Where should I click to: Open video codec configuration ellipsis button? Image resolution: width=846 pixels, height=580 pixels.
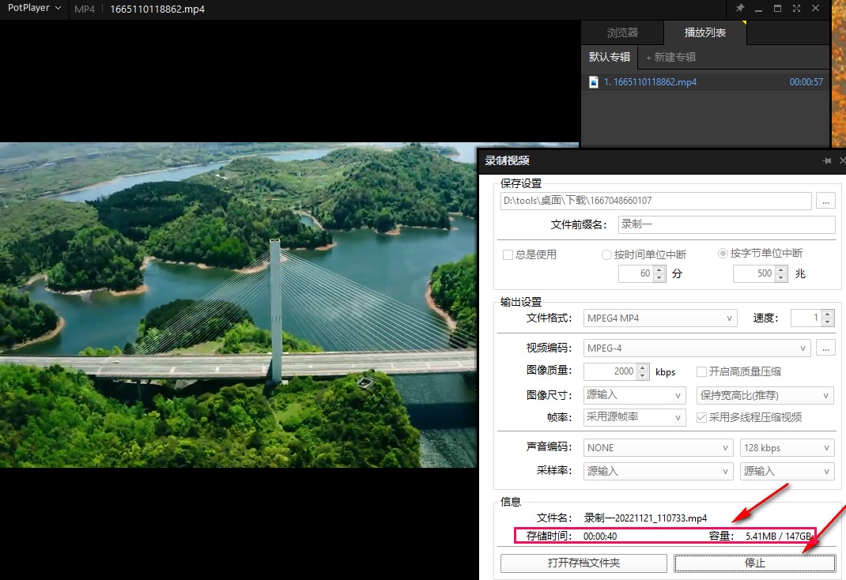click(825, 348)
